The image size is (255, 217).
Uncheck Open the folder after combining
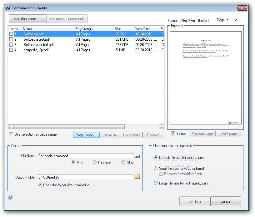(40, 185)
